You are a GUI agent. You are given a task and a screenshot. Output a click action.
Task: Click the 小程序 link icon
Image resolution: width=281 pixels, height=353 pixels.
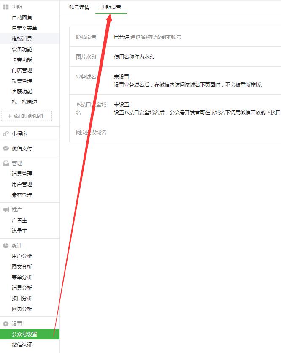(x=6, y=134)
